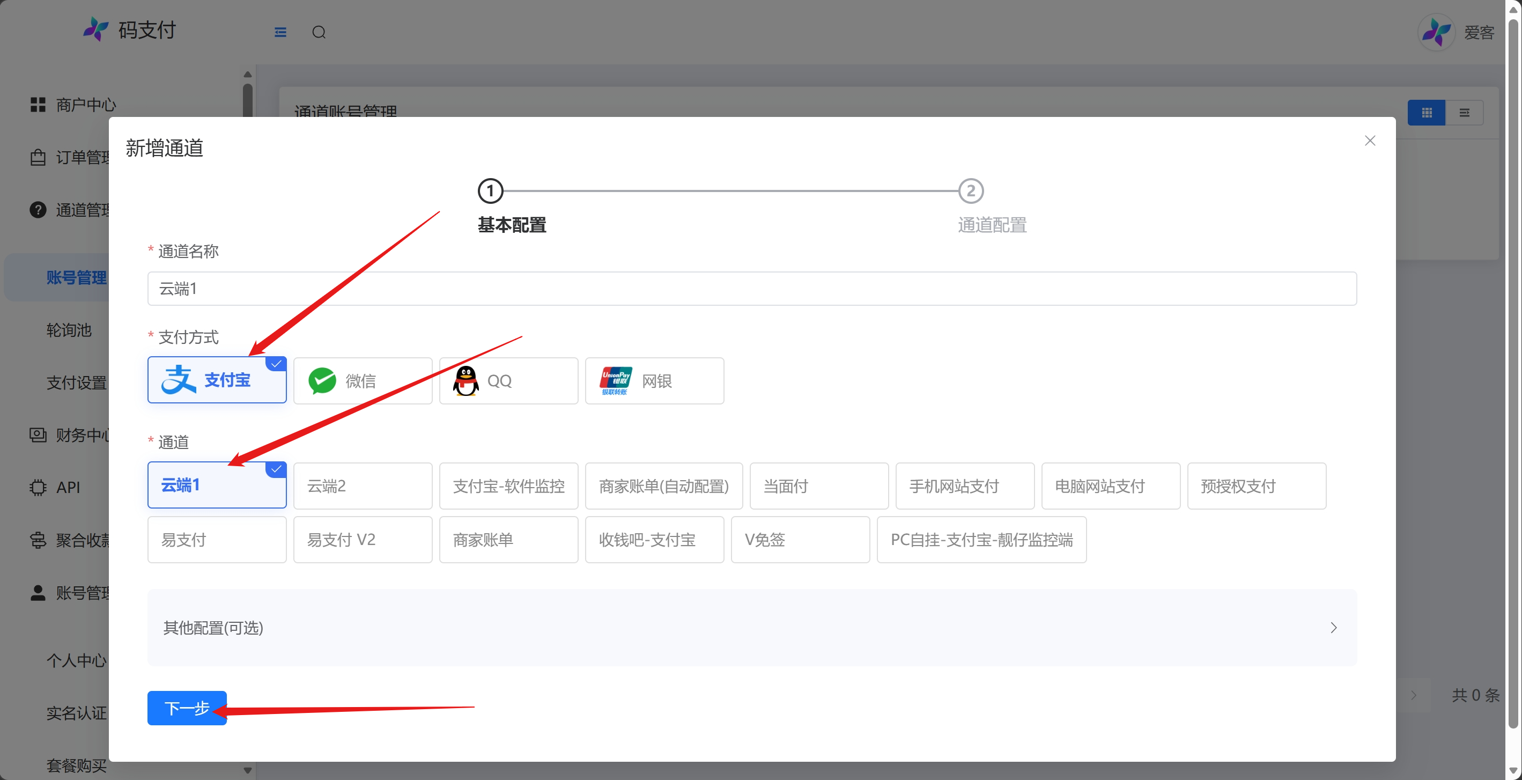Screen dimensions: 1522x780
Task: Click the 其他配置 chevron arrow
Action: click(1334, 628)
